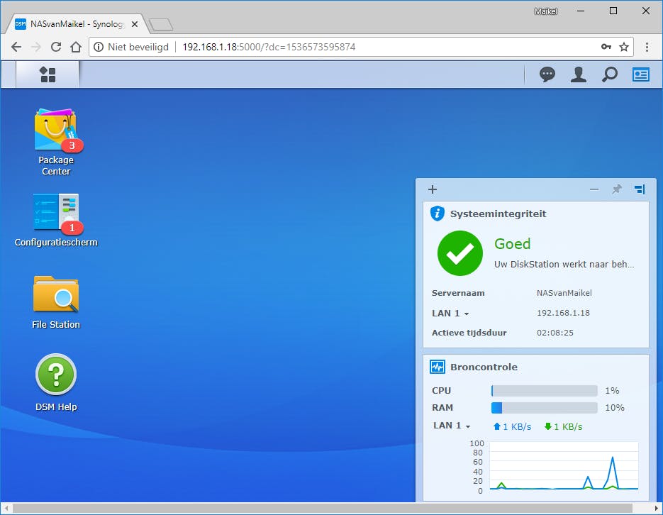Click the horizontal scrollbar
Viewport: 663px width, 515px height.
[x=322, y=508]
